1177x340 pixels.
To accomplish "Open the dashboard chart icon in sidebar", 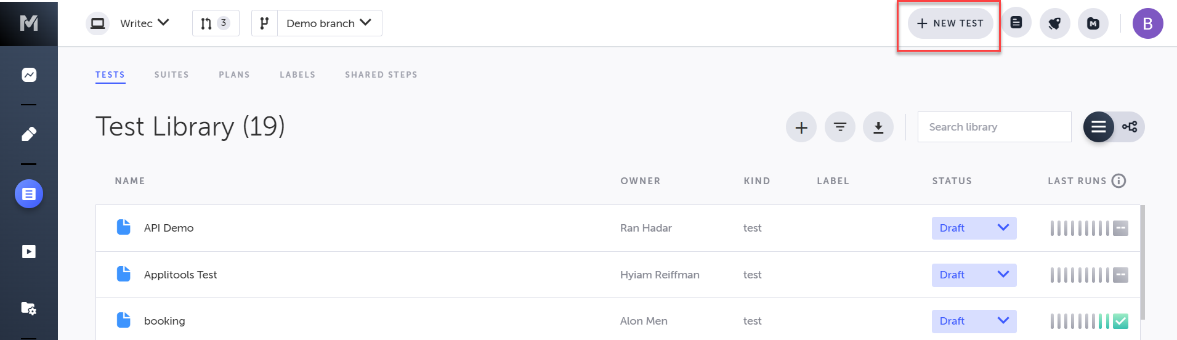I will tap(29, 75).
